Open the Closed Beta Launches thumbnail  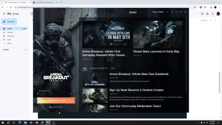click(x=157, y=34)
